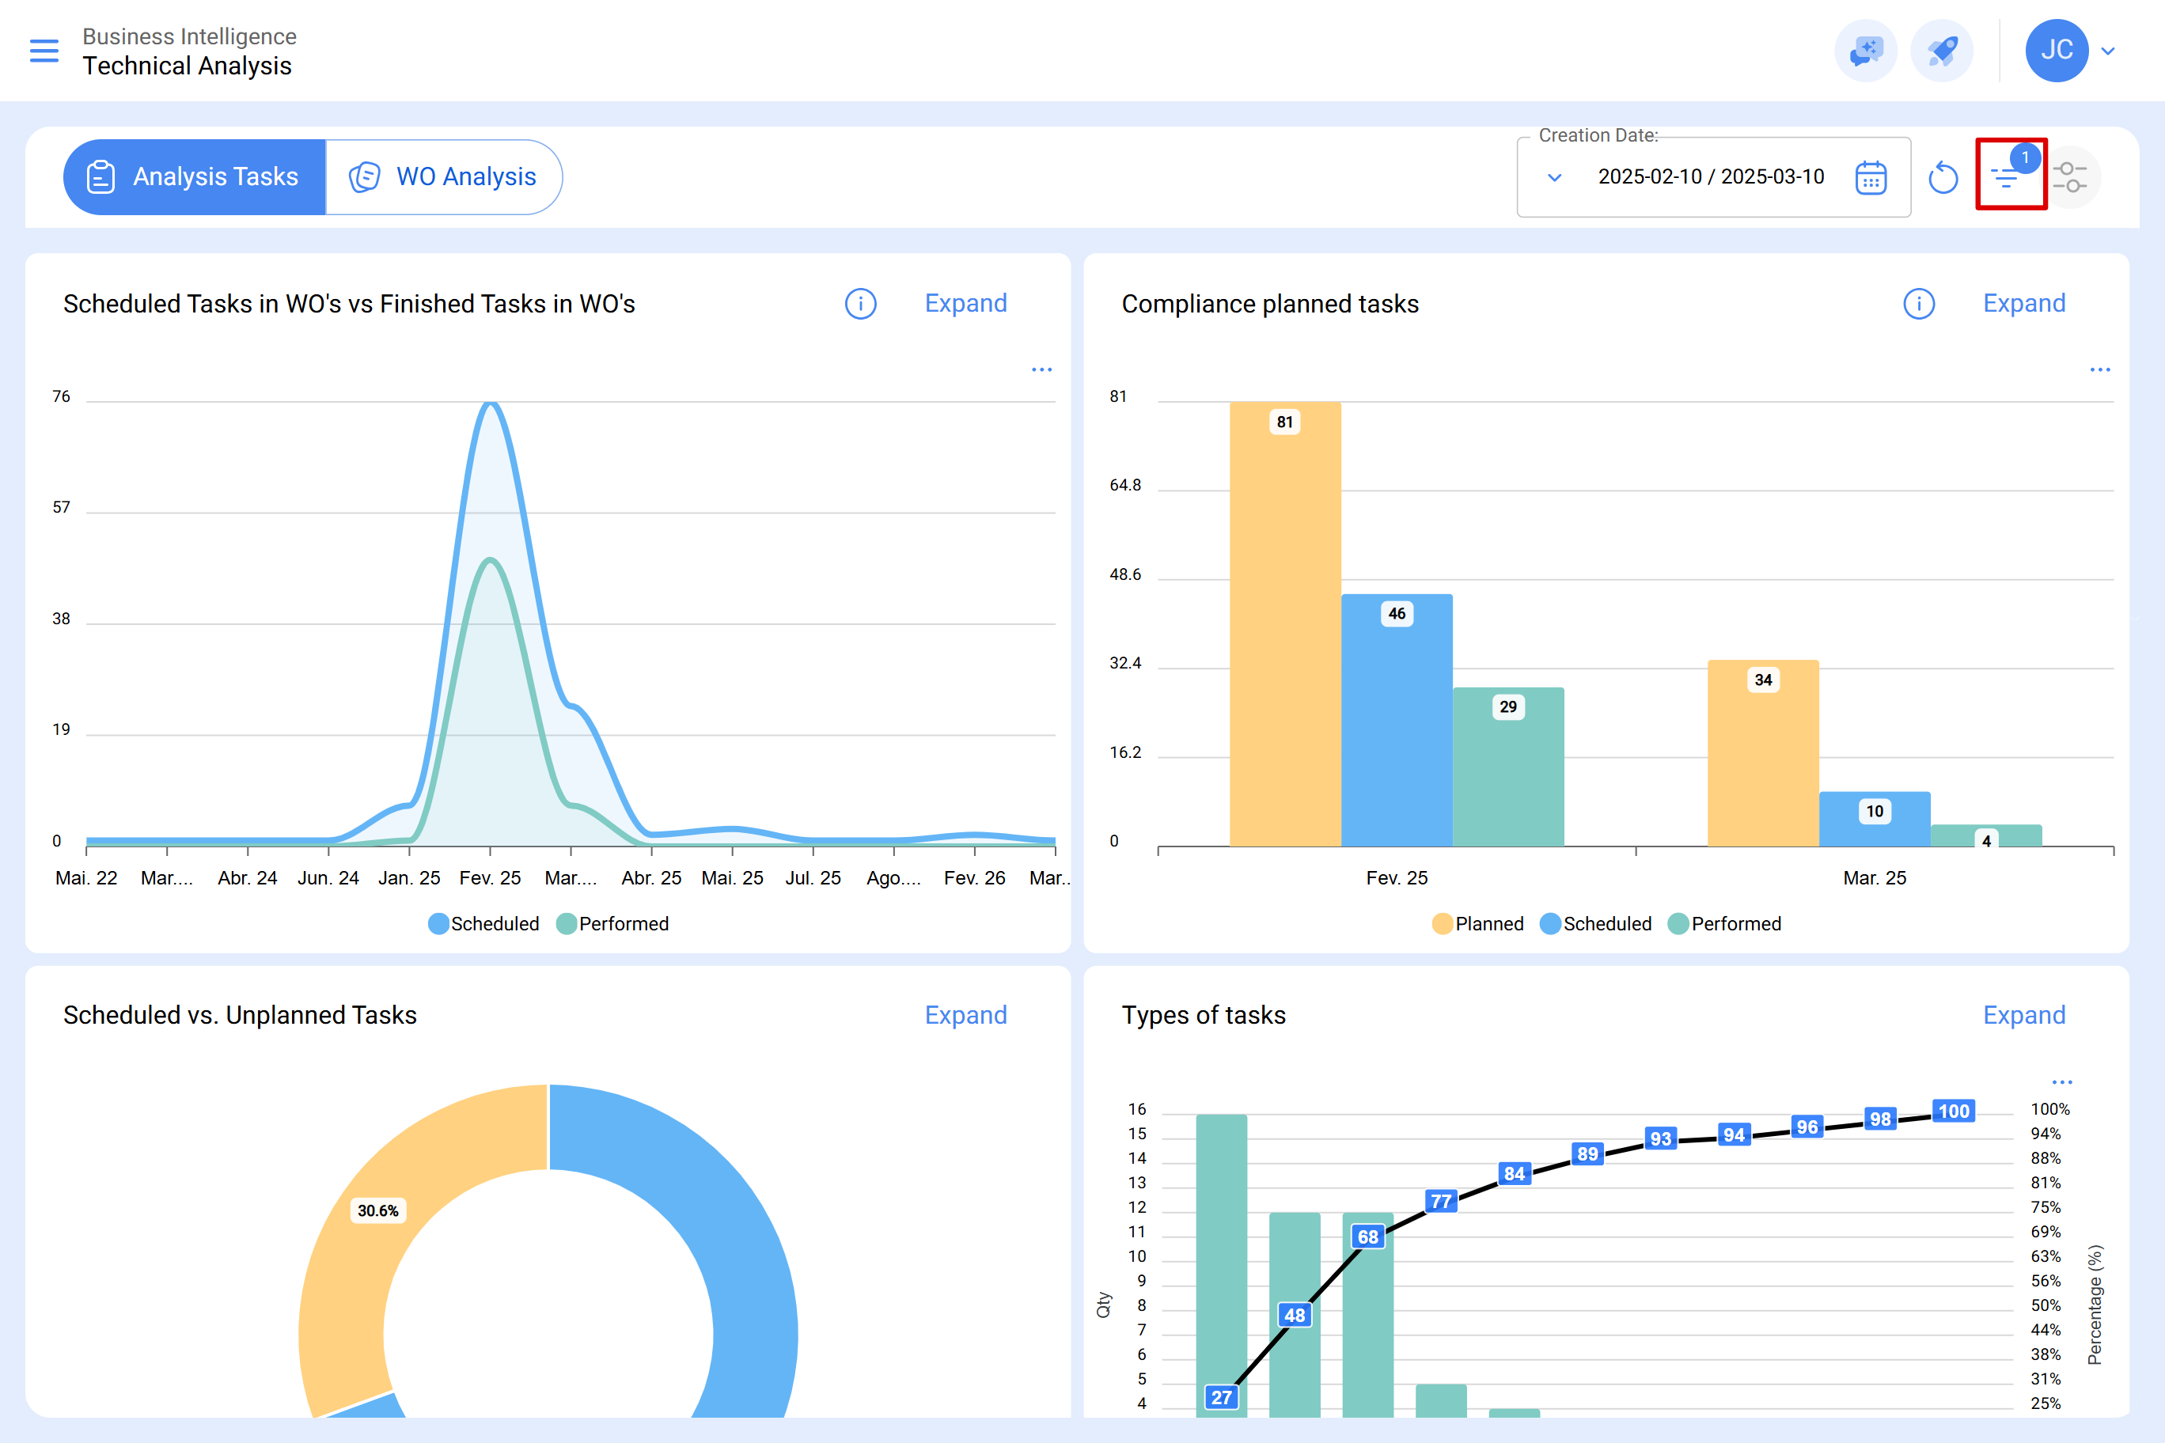Expand the Scheduled vs. Unplanned Tasks chart
This screenshot has width=2165, height=1443.
click(x=965, y=1015)
